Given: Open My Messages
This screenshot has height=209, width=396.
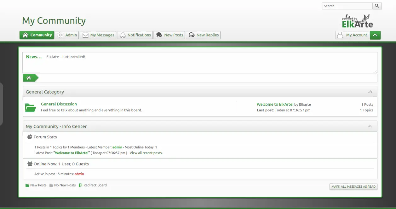Looking at the screenshot, I should click(98, 35).
